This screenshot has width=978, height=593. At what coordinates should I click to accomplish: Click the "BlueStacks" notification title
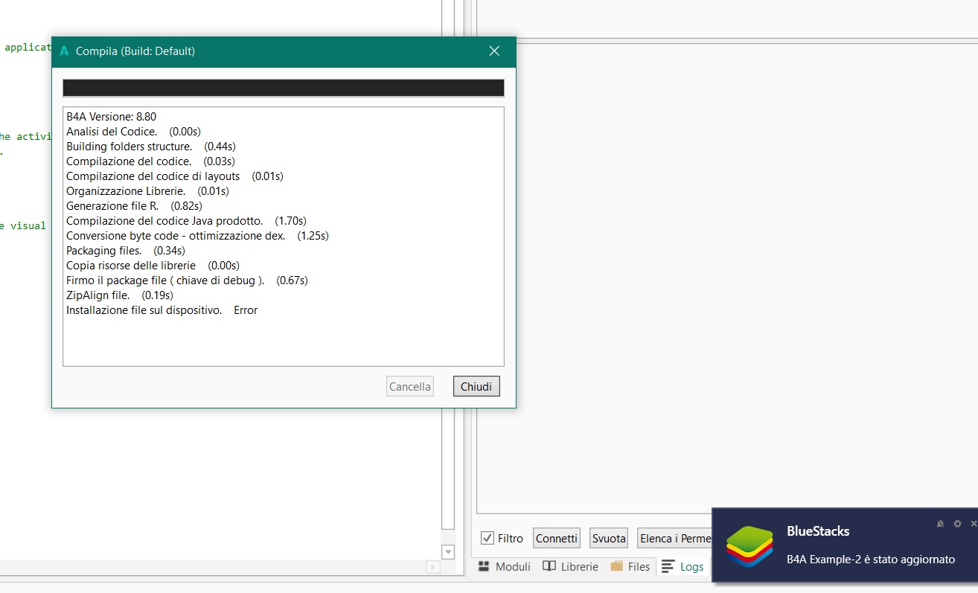tap(818, 531)
